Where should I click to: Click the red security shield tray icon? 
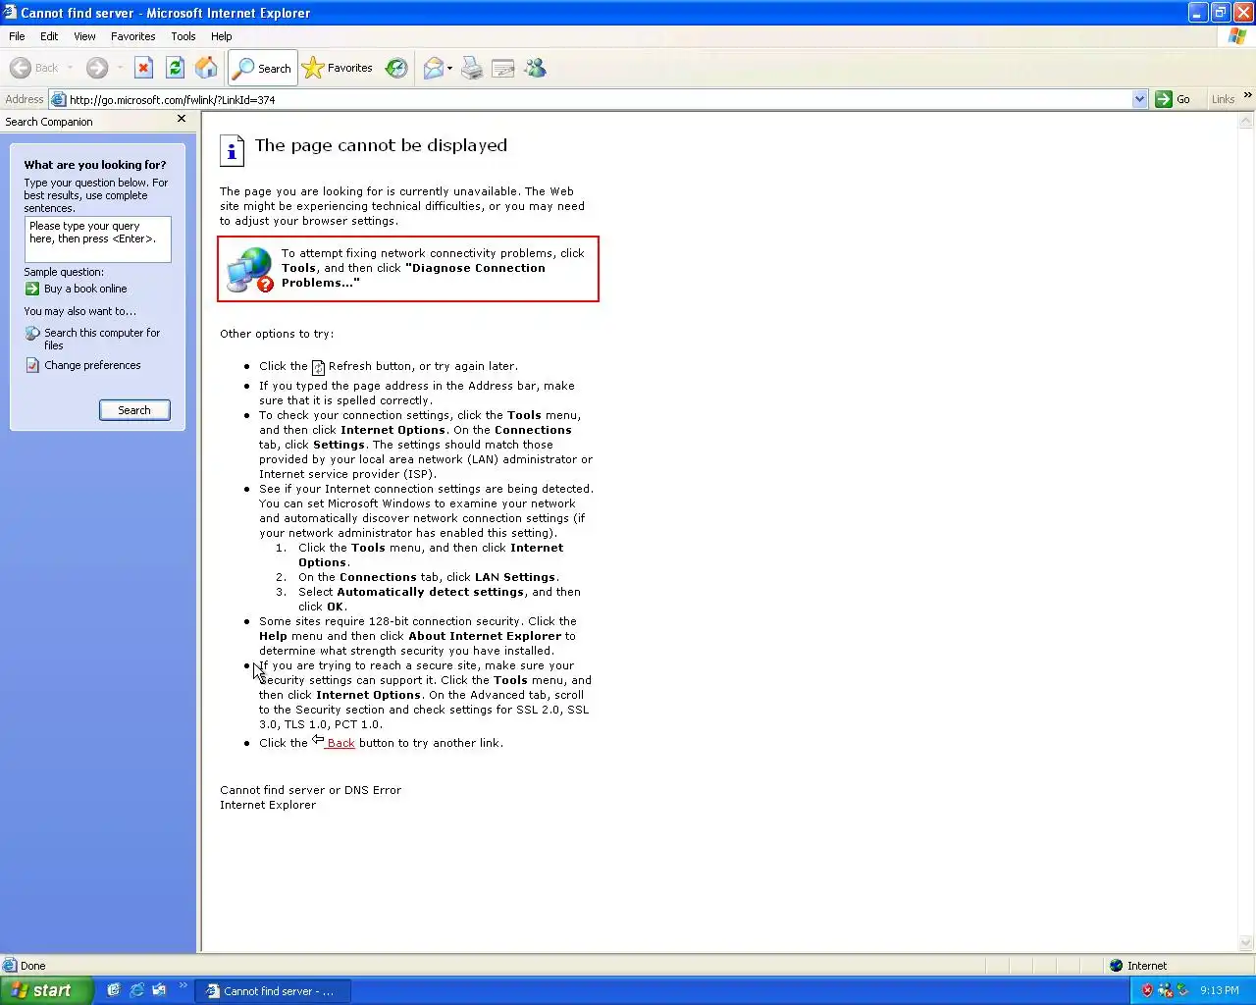click(1146, 990)
